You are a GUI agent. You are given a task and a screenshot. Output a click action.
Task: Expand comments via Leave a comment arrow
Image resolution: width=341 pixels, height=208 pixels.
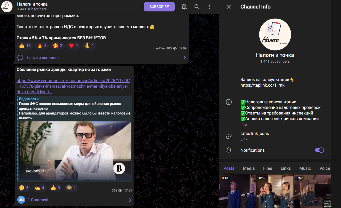click(185, 58)
